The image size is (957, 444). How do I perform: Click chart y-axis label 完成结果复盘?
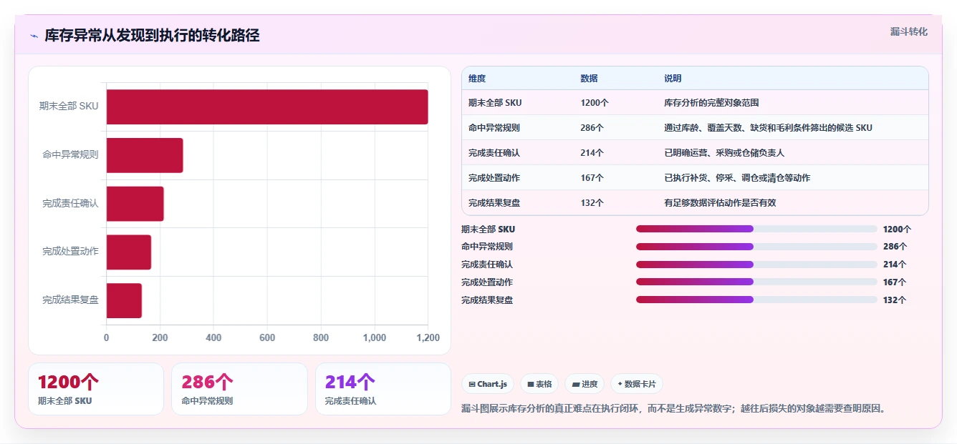click(x=70, y=300)
